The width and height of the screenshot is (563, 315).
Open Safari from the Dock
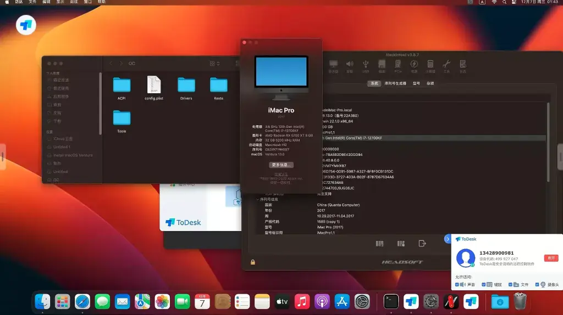[82, 302]
